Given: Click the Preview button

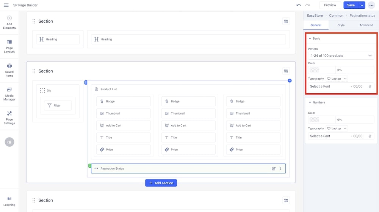Looking at the screenshot, I should (330, 5).
